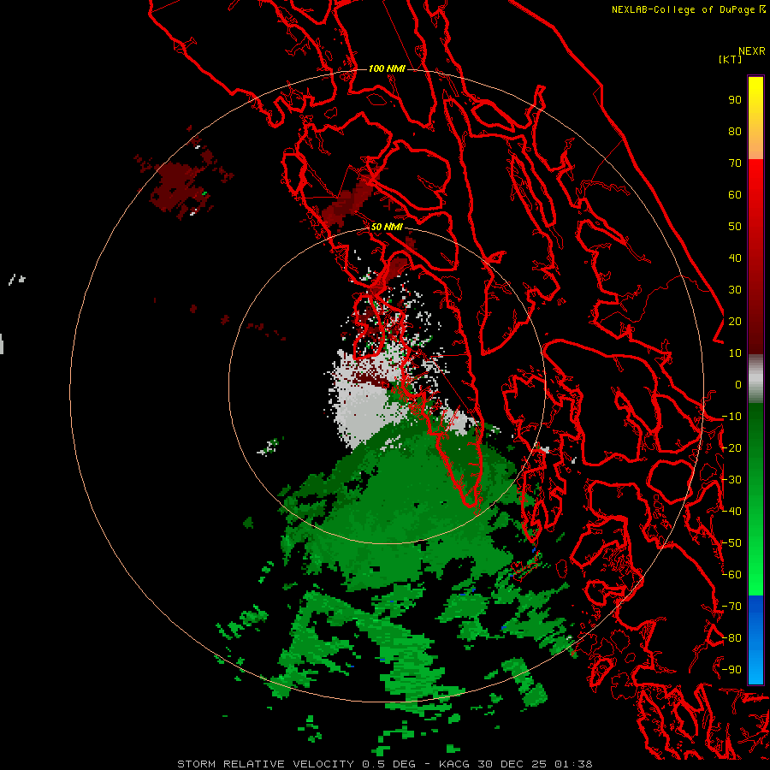Click the -80 value on velocity scale
This screenshot has height=770, width=770.
(731, 638)
